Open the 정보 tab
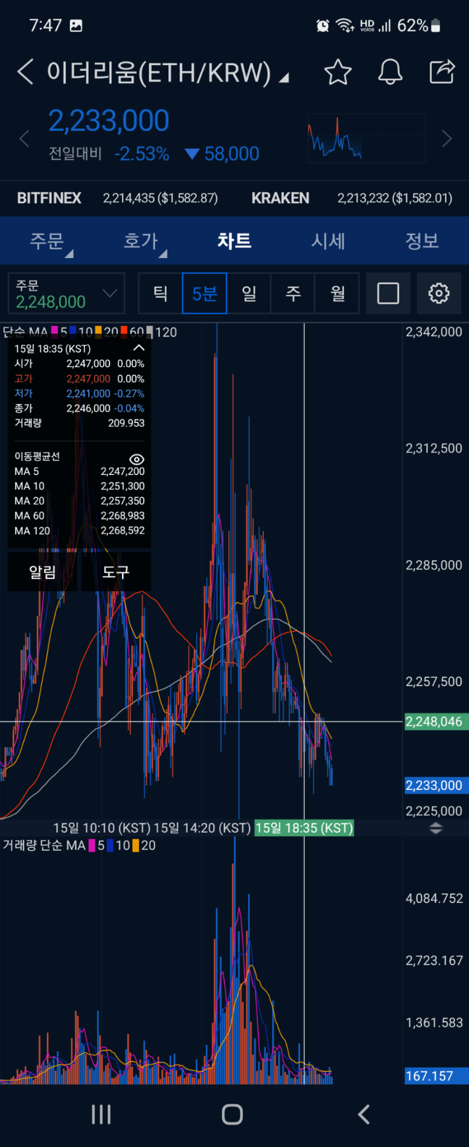469x1147 pixels. 422,241
